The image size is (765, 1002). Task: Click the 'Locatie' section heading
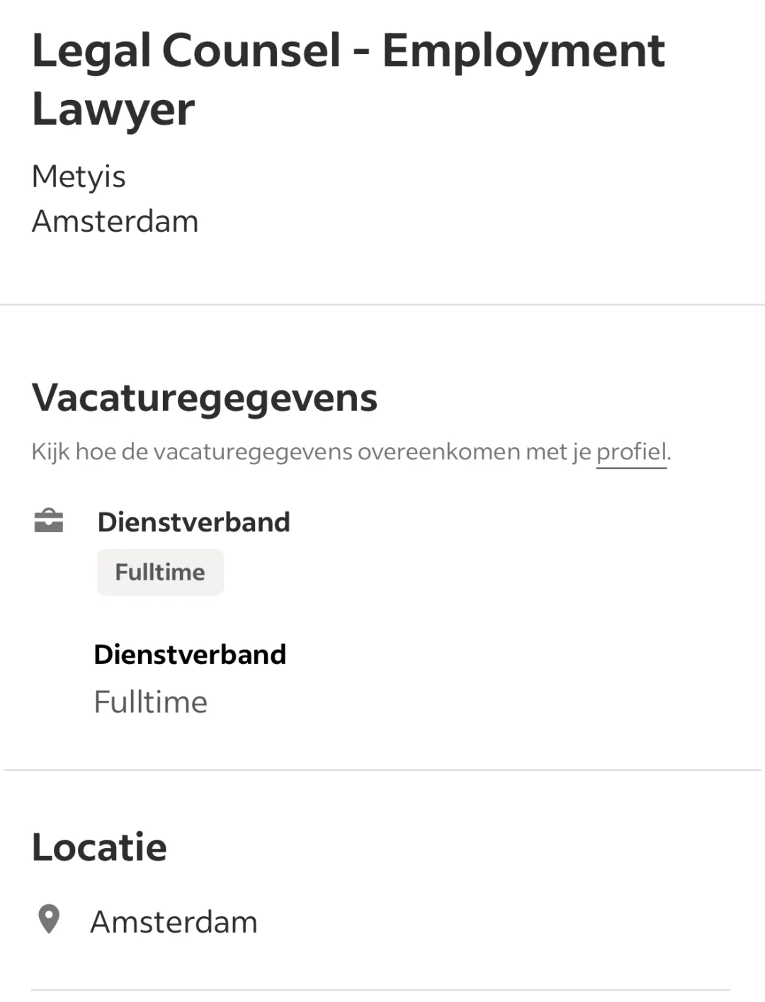click(x=99, y=848)
